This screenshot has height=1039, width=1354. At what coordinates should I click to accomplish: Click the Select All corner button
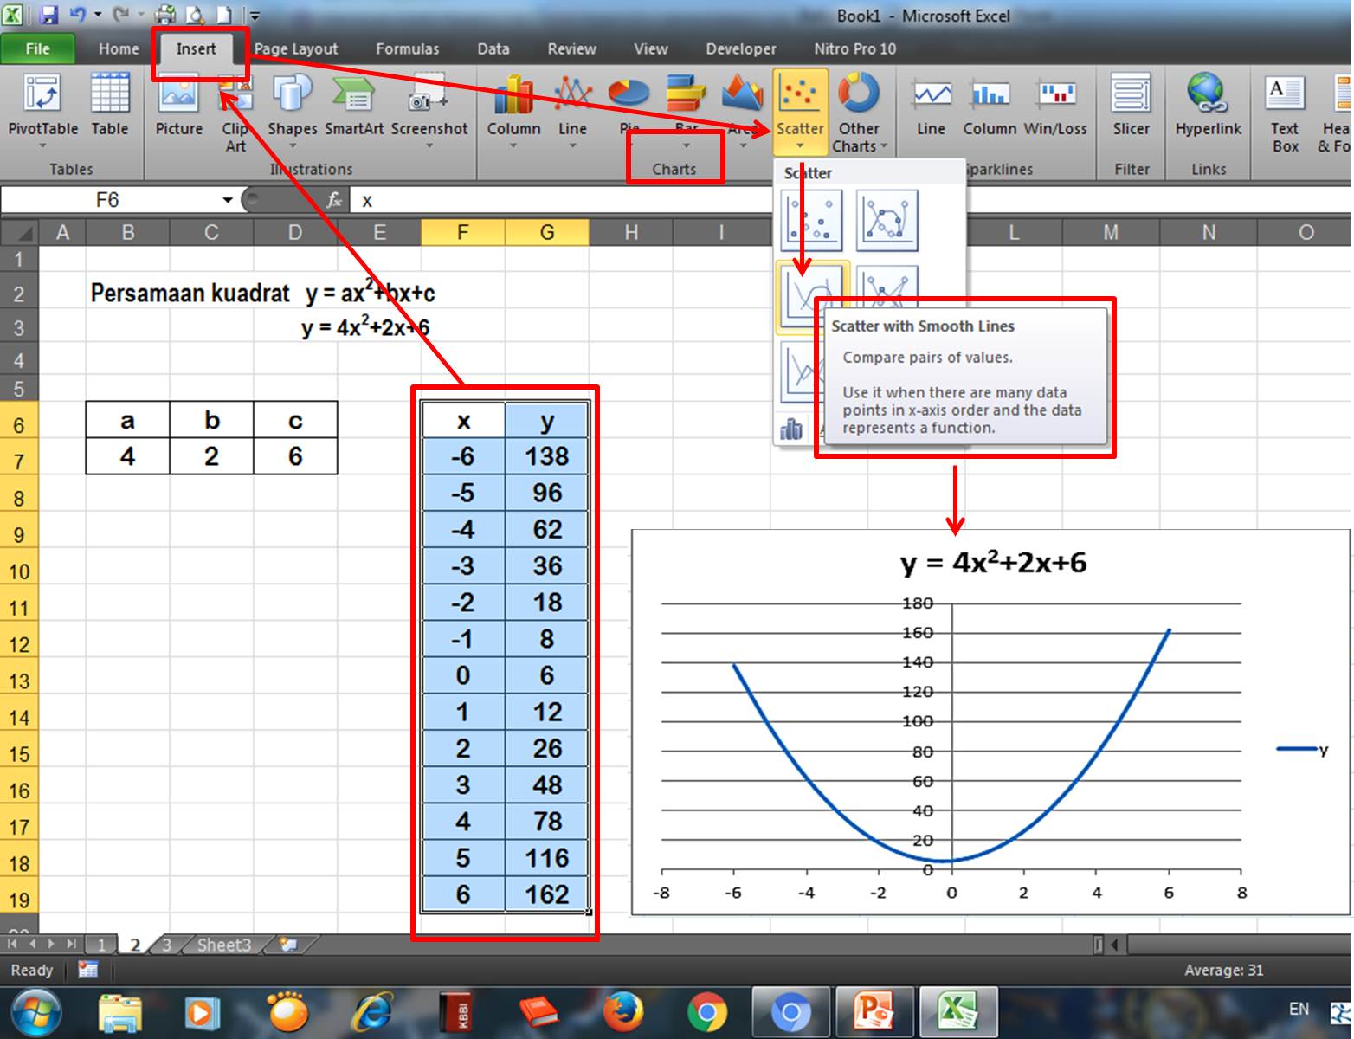pyautogui.click(x=21, y=232)
